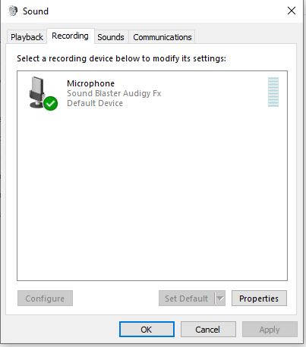Open microphone Properties
306x347 pixels.
[x=259, y=299]
